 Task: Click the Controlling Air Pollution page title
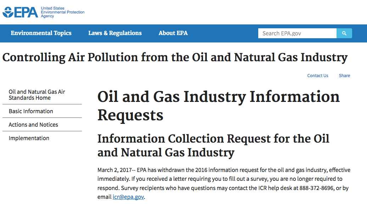(x=175, y=58)
